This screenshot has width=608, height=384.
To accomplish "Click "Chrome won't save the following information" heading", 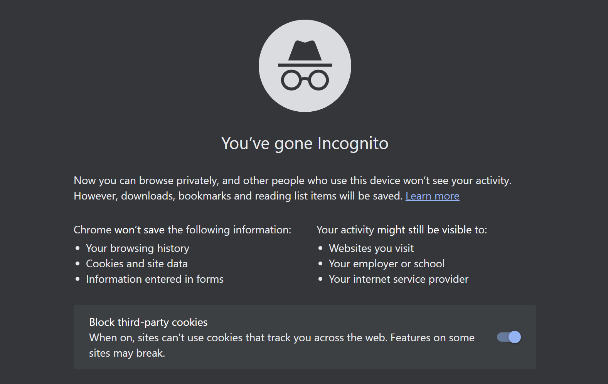I will pos(182,230).
